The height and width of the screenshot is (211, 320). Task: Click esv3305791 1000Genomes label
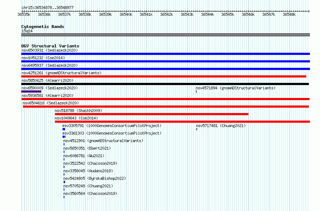coord(112,126)
